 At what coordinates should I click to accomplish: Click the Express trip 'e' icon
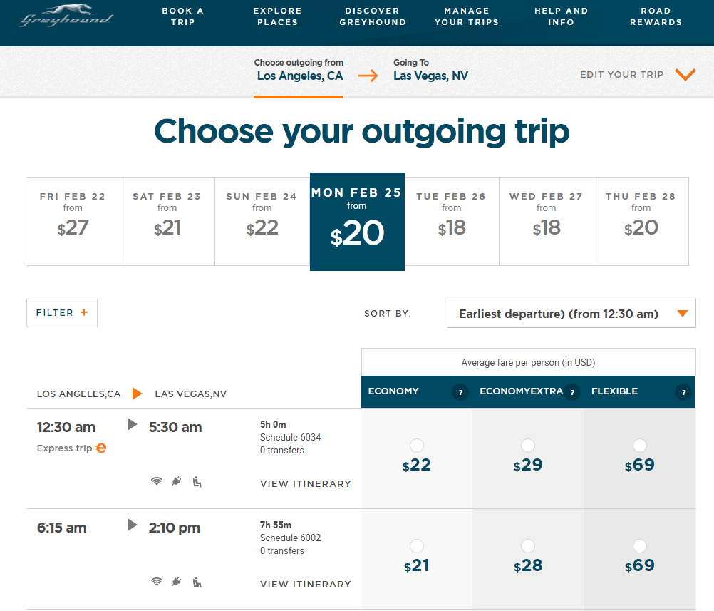point(101,448)
